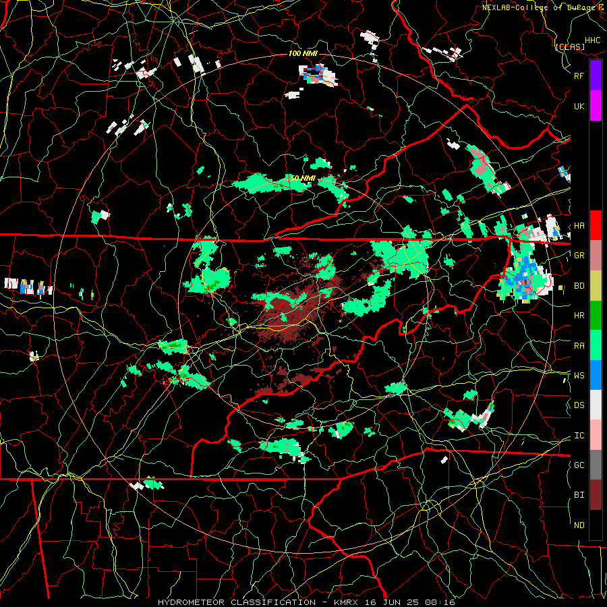Click the magenta UK legend color swatch
This screenshot has width=607, height=607.
(596, 106)
